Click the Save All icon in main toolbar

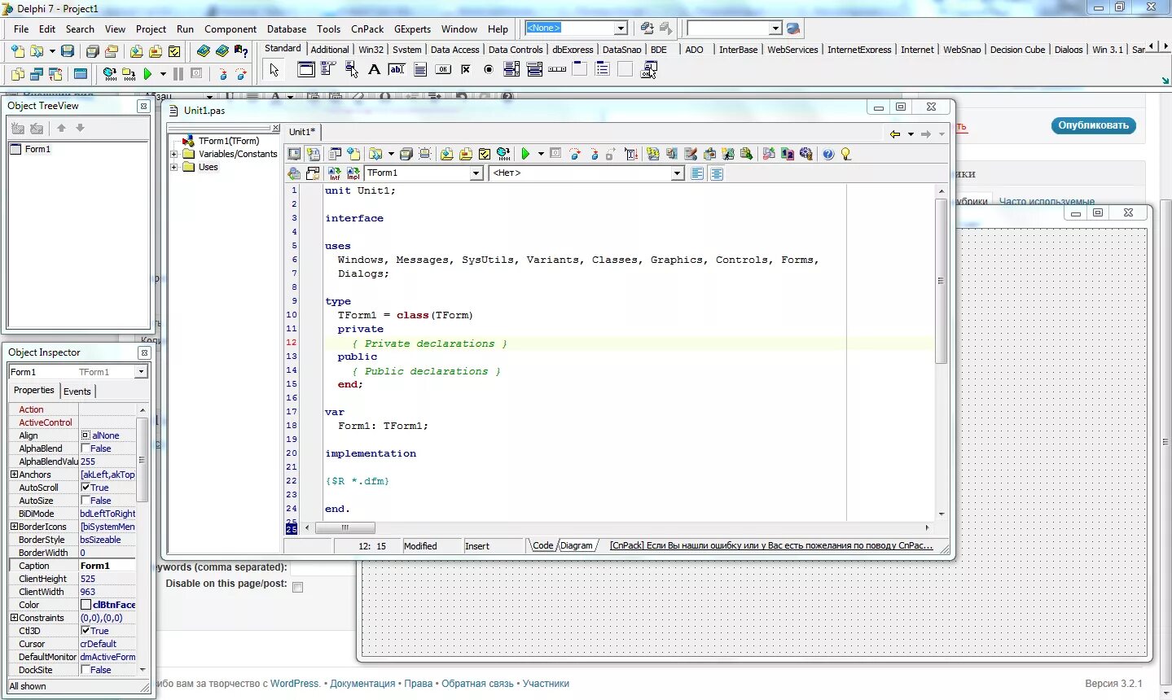pos(93,51)
